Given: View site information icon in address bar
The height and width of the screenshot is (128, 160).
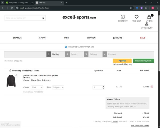Looking at the screenshot, I should 17,8.
